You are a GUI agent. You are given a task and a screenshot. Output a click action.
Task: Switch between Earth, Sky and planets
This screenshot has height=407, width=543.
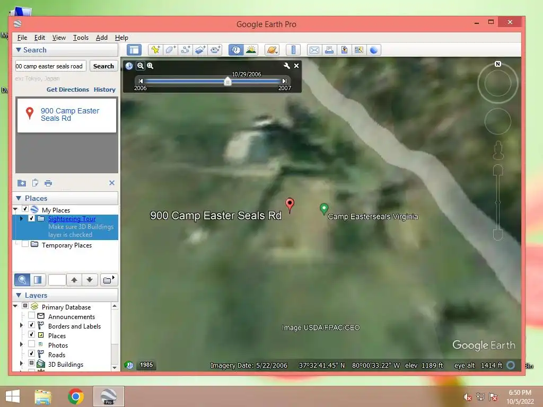click(272, 50)
